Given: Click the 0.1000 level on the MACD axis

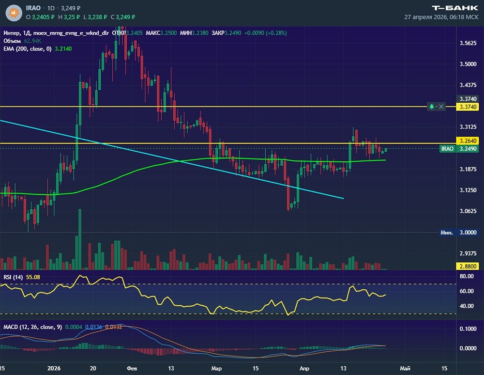Looking at the screenshot, I should (468, 328).
